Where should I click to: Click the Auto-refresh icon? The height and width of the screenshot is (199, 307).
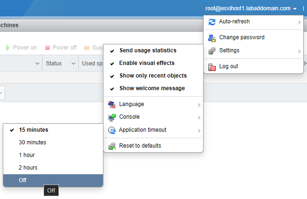pyautogui.click(x=212, y=22)
